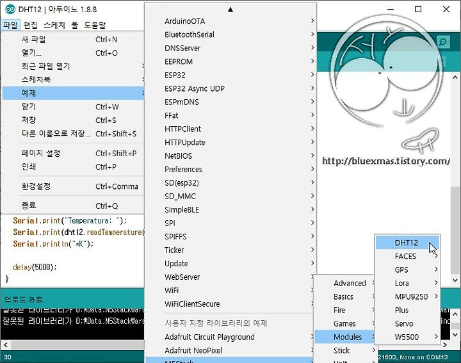
Task: Open the 편집 menu
Action: (x=30, y=25)
